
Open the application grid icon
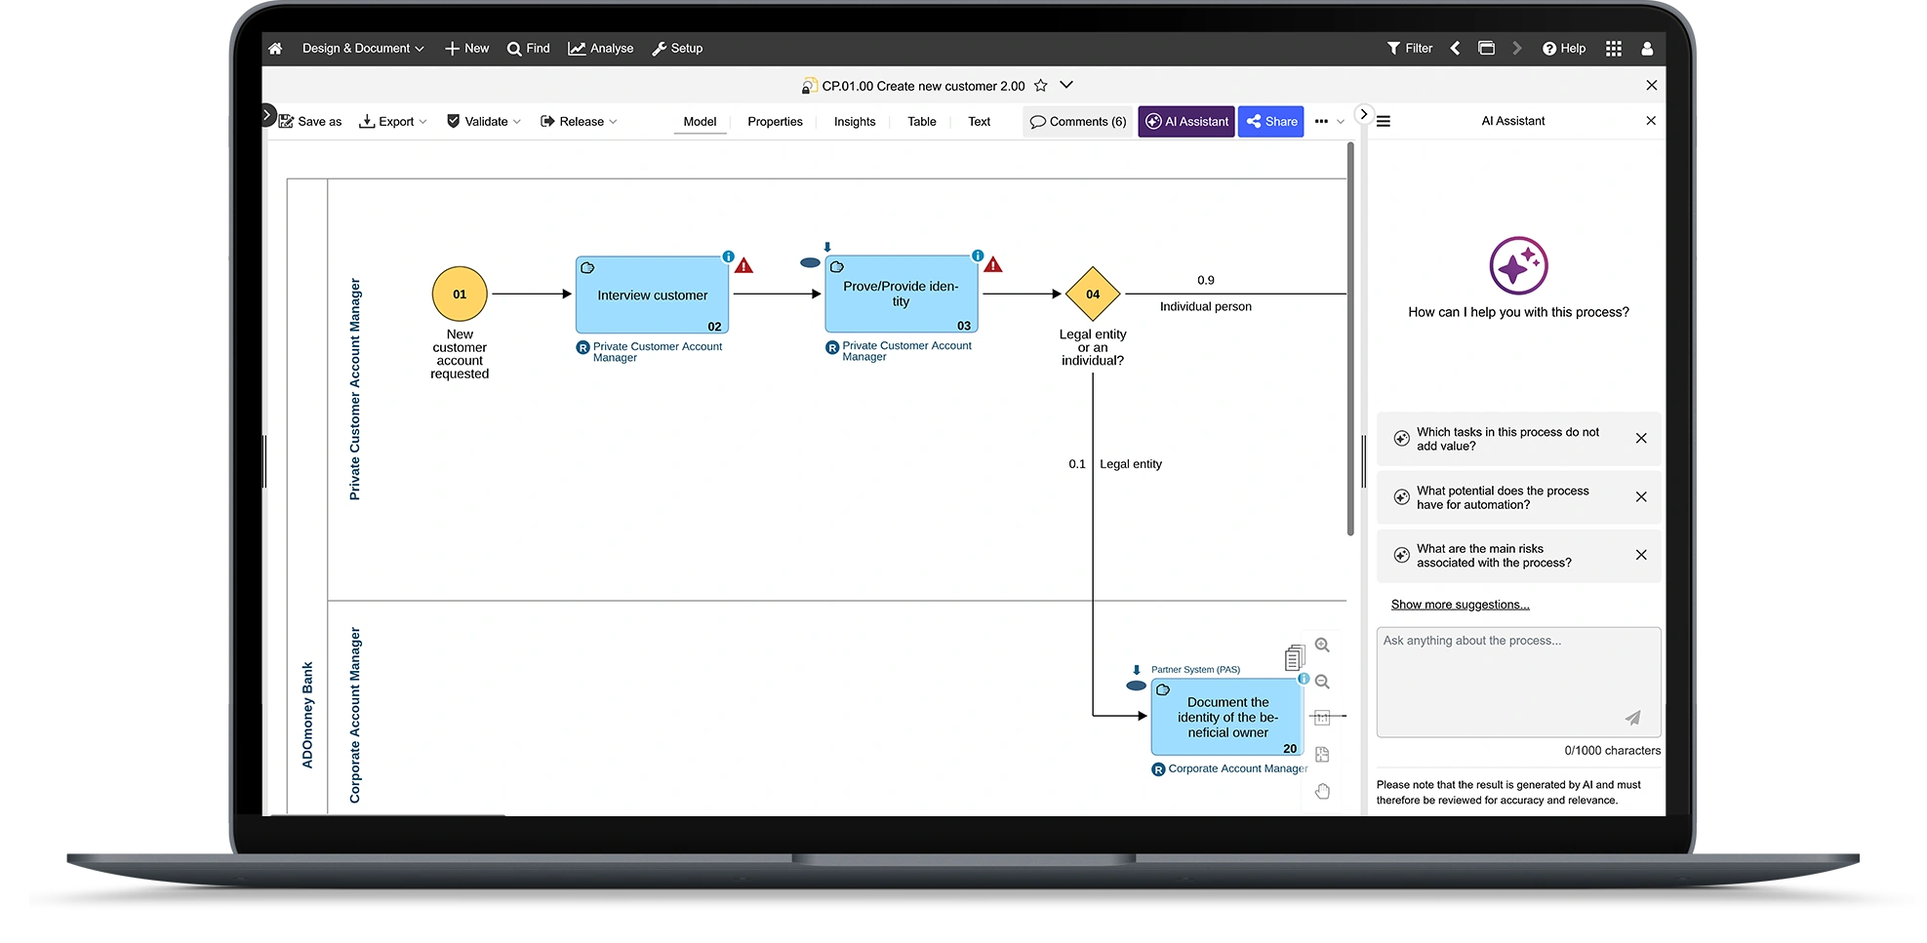coord(1614,49)
